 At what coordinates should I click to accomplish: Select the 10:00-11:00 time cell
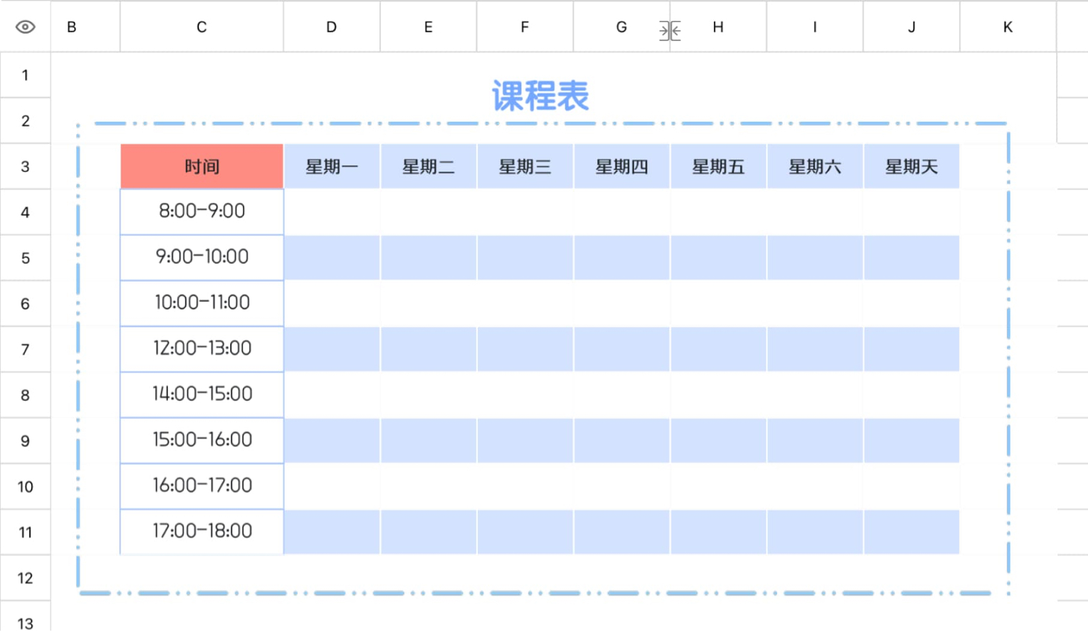click(202, 304)
